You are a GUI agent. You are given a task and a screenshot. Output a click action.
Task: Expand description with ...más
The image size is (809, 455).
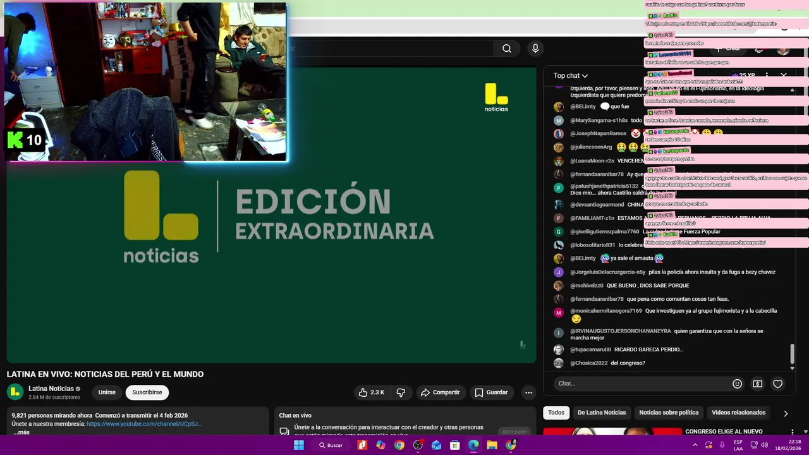coord(21,432)
